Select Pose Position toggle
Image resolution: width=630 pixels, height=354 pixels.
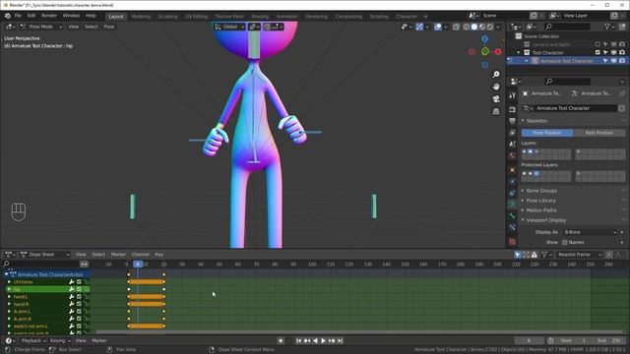547,133
